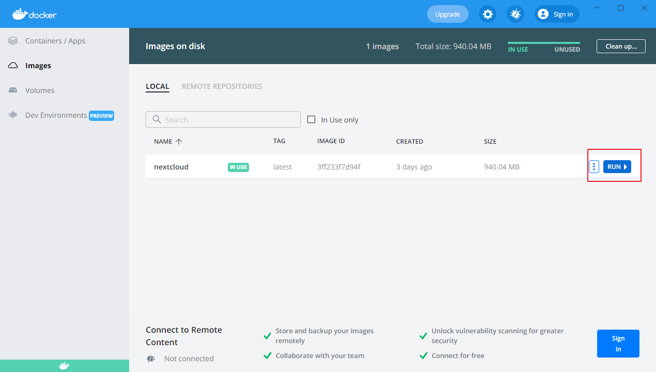Click the In Use / Unused usage bar

(544, 43)
